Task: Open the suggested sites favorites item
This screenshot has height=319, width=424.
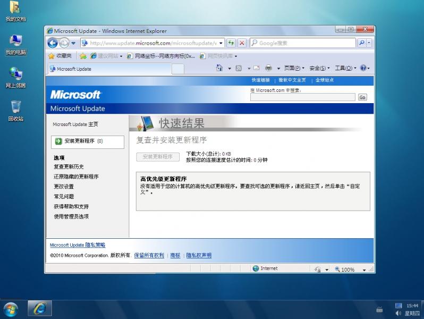Action: (x=106, y=56)
